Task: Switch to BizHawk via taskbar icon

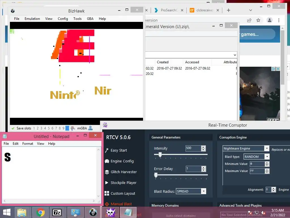Action: tap(93, 212)
